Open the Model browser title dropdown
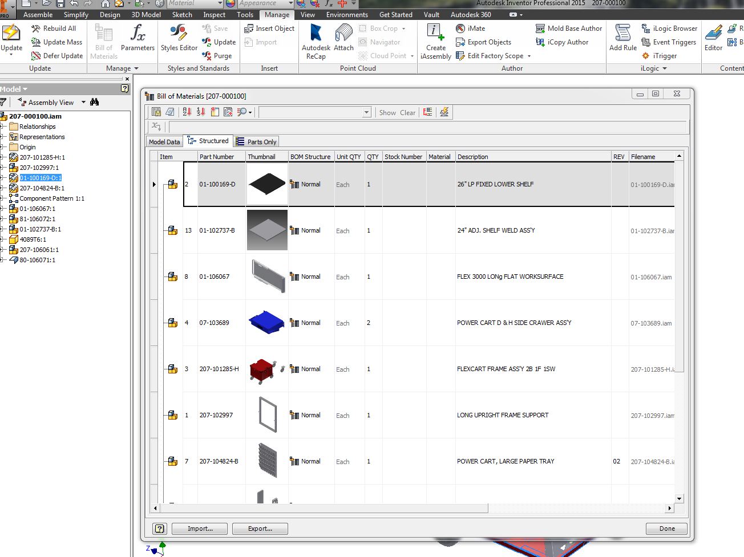The height and width of the screenshot is (557, 744). (25, 90)
